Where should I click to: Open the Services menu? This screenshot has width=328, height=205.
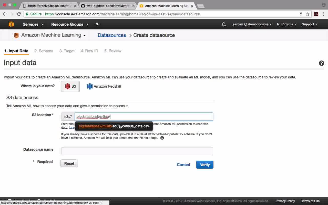coord(33,24)
